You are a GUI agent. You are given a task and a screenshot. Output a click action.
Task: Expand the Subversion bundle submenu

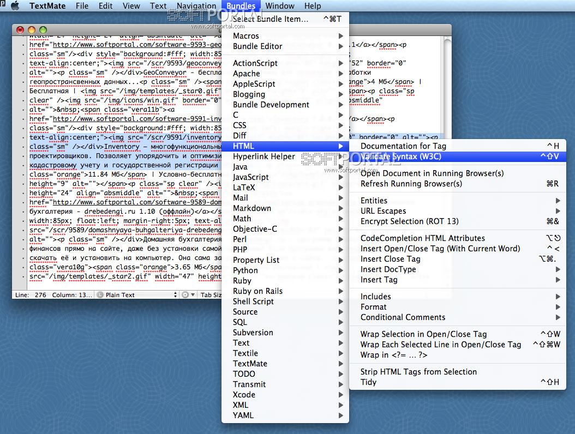(285, 333)
